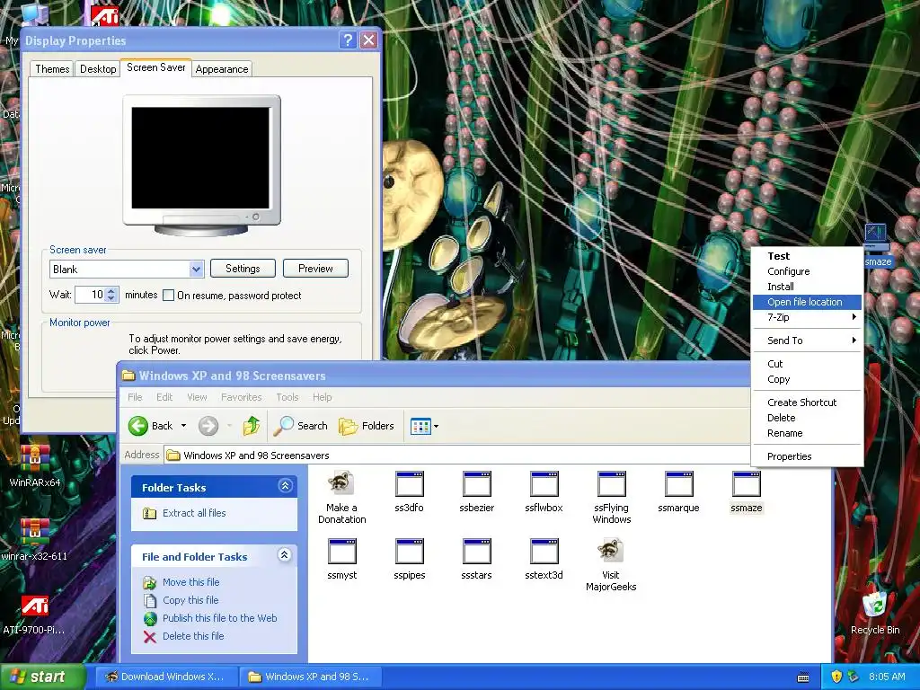Click the Up folder toolbar icon
Image resolution: width=920 pixels, height=690 pixels.
252,425
